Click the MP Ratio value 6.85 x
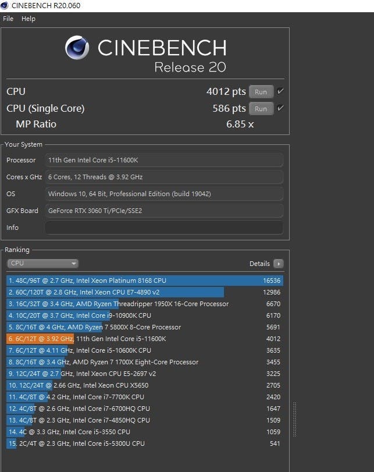Image resolution: width=374 pixels, height=472 pixels. pos(240,124)
